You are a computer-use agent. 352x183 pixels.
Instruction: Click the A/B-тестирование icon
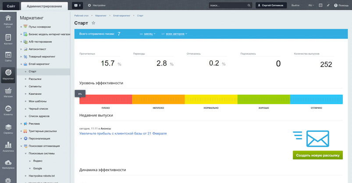click(25, 41)
